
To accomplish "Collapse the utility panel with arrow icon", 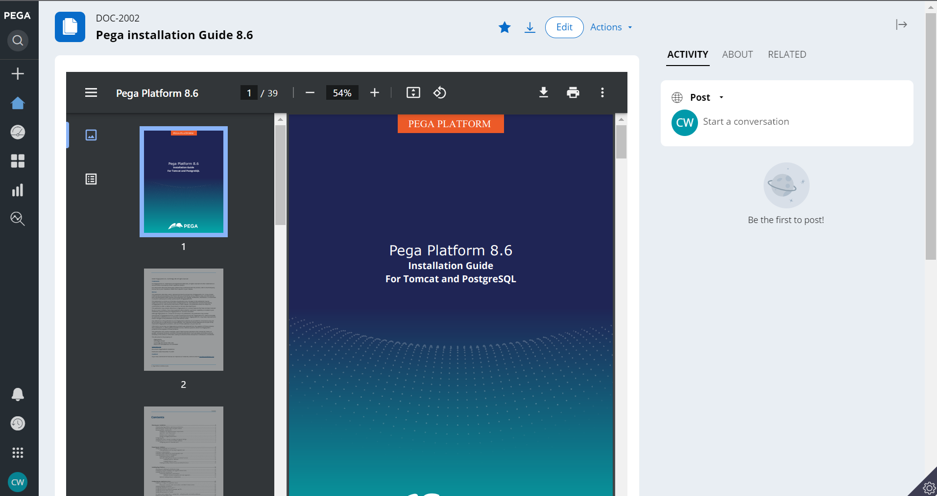I will click(901, 24).
